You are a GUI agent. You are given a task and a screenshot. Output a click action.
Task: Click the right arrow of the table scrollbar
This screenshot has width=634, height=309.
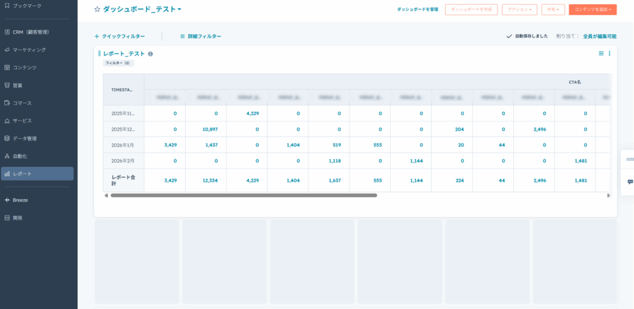coord(609,195)
